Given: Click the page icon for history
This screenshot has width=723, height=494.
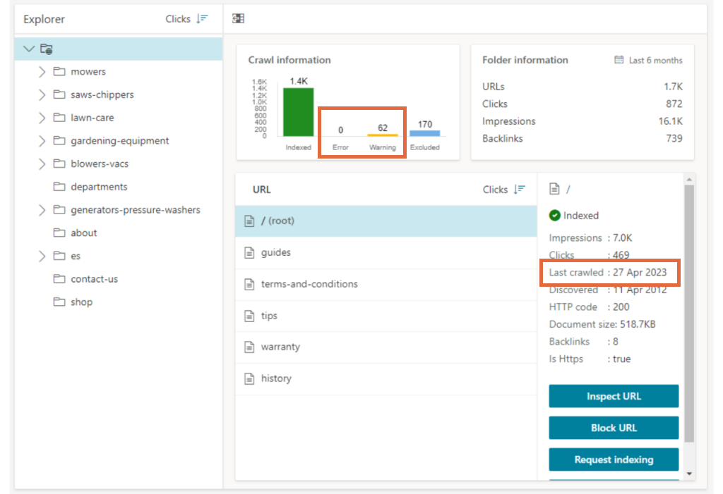Looking at the screenshot, I should coord(249,379).
